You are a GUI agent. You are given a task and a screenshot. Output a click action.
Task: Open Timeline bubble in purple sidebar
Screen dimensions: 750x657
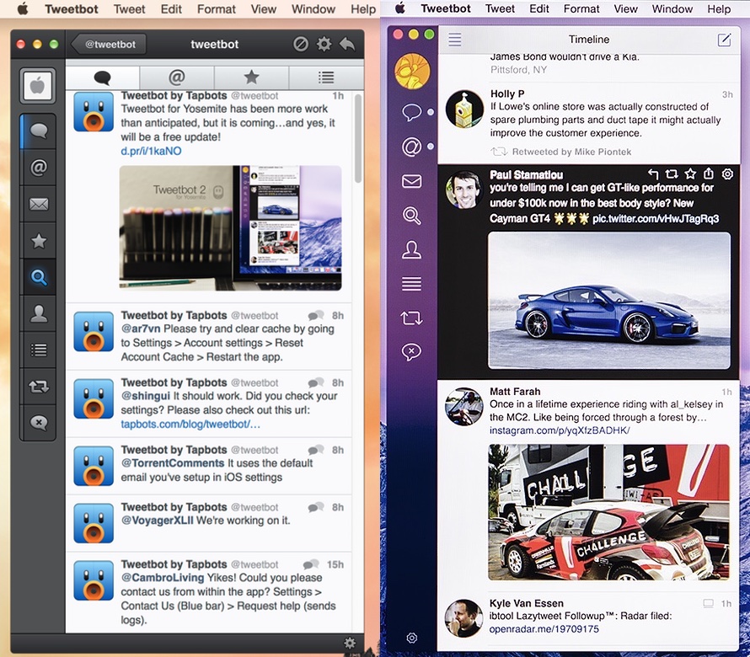click(x=411, y=112)
